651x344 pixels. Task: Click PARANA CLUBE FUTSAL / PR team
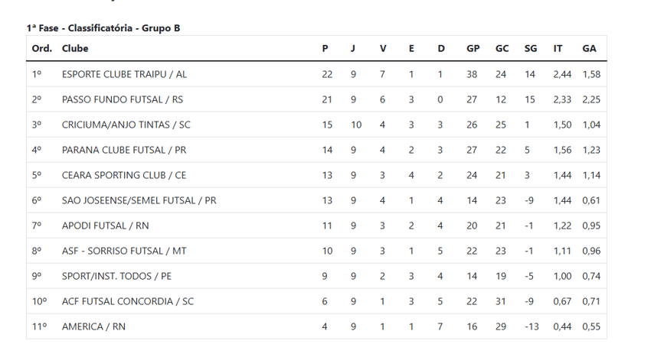click(x=124, y=150)
